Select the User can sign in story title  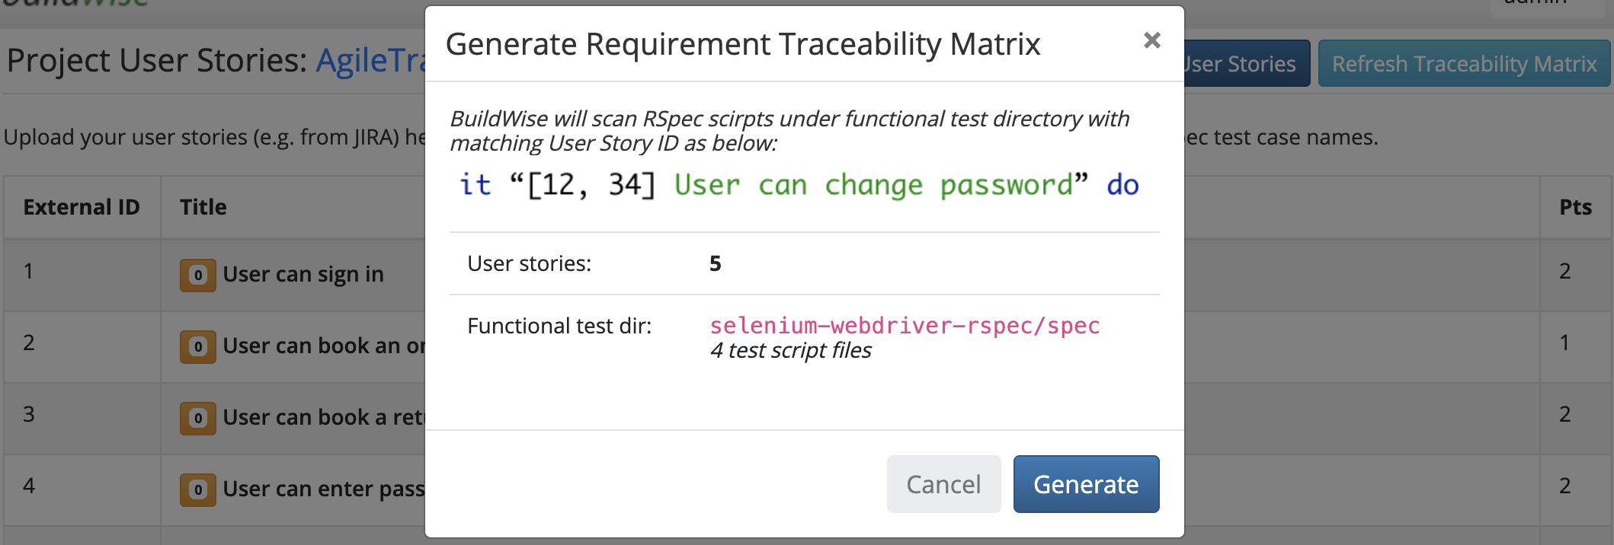pyautogui.click(x=303, y=274)
